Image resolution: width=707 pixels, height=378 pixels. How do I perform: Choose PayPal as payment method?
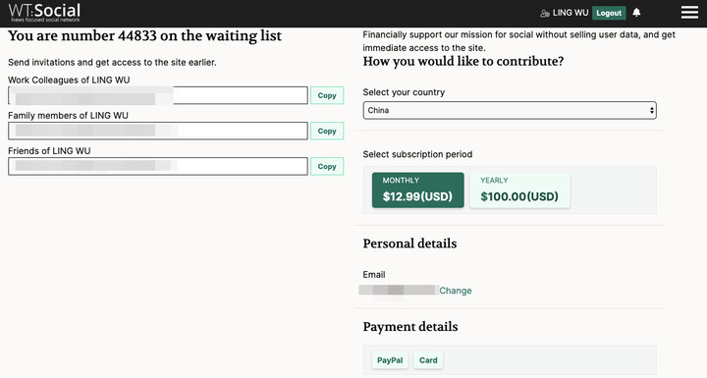point(390,360)
